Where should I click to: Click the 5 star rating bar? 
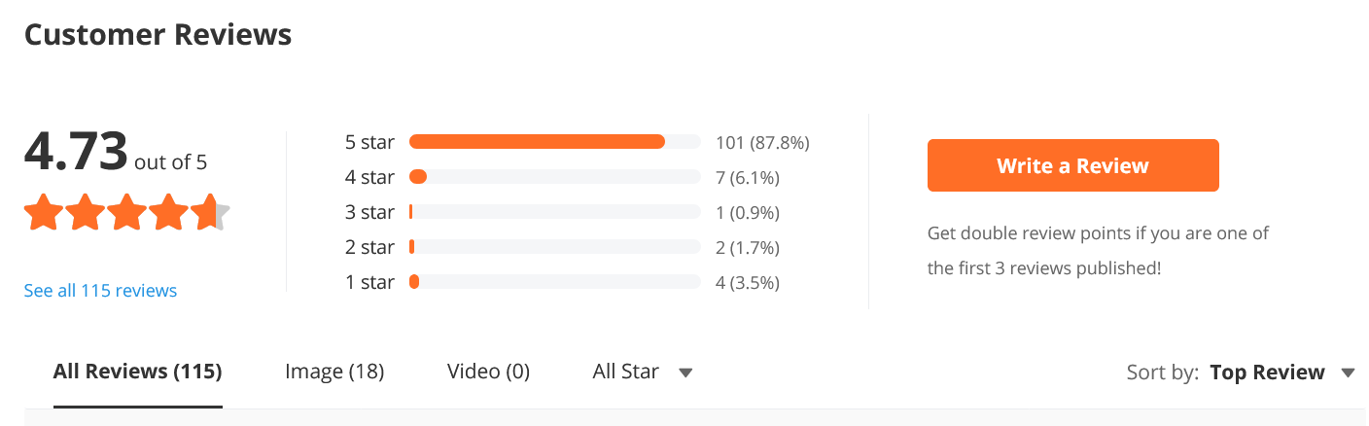[555, 142]
